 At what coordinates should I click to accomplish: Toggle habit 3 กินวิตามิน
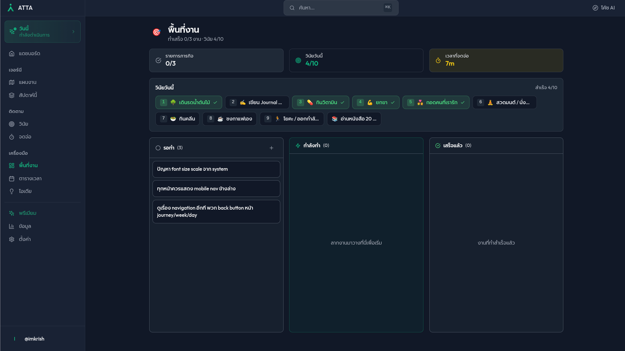point(321,103)
